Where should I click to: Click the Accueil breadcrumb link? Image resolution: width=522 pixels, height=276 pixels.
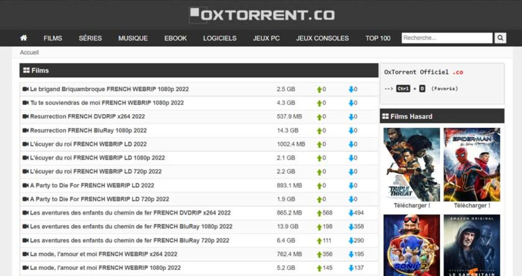[29, 52]
